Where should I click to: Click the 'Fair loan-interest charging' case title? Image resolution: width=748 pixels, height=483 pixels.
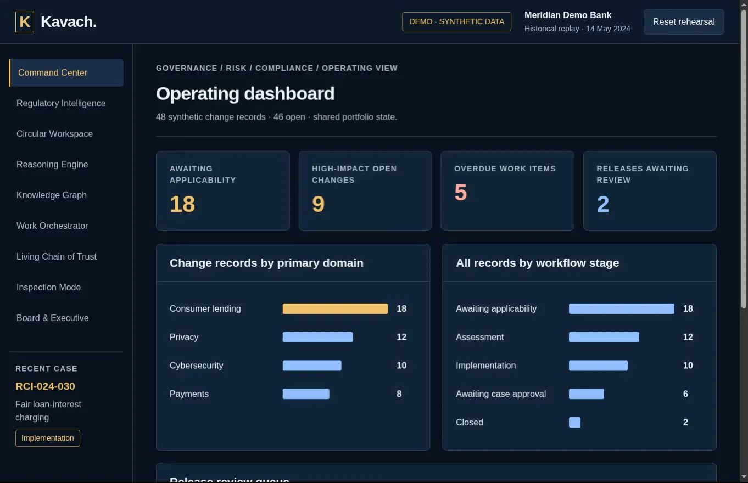click(x=48, y=411)
